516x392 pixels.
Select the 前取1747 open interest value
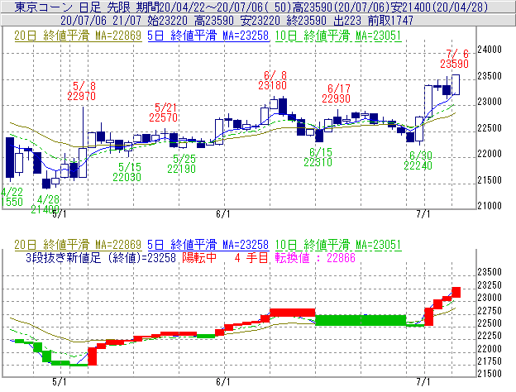(x=390, y=21)
